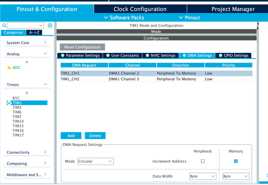
Task: Click the GPIO Settings tab status icon
Action: 220,55
